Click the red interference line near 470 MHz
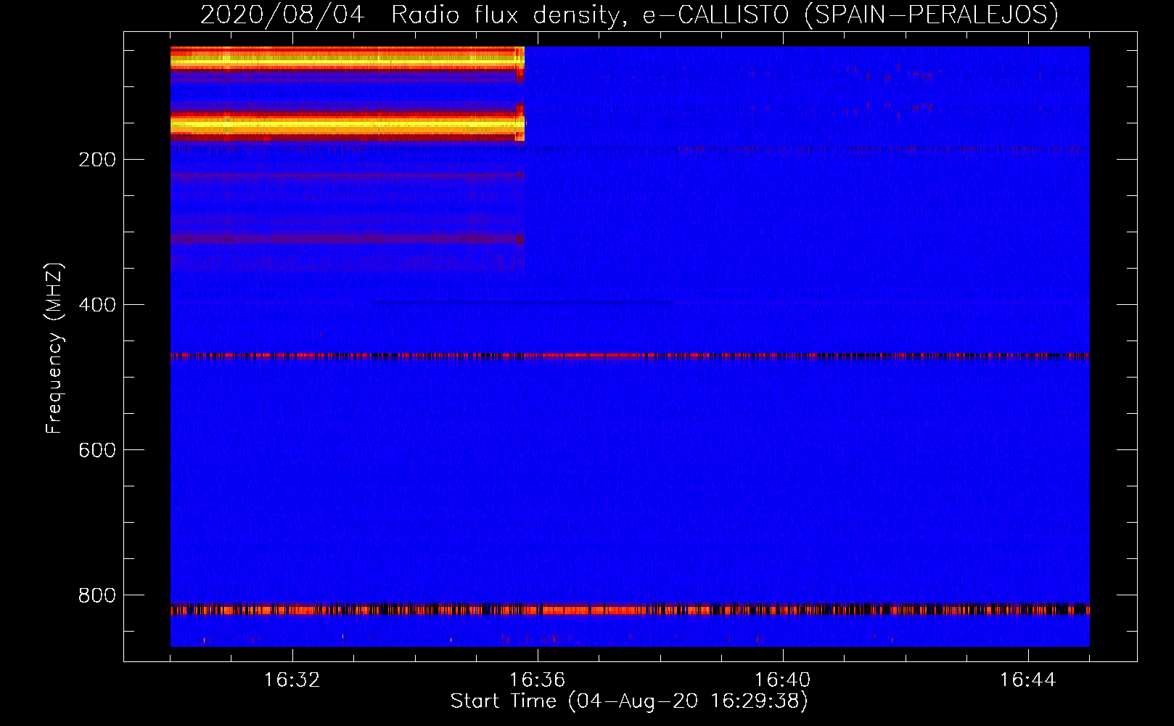The height and width of the screenshot is (726, 1174). 630,356
